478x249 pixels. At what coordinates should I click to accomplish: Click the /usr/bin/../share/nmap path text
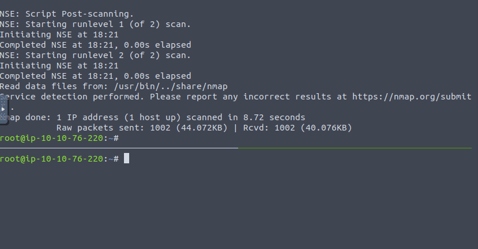pyautogui.click(x=171, y=87)
